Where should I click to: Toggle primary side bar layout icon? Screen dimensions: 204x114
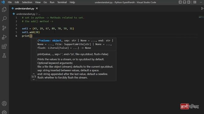pos(180,2)
